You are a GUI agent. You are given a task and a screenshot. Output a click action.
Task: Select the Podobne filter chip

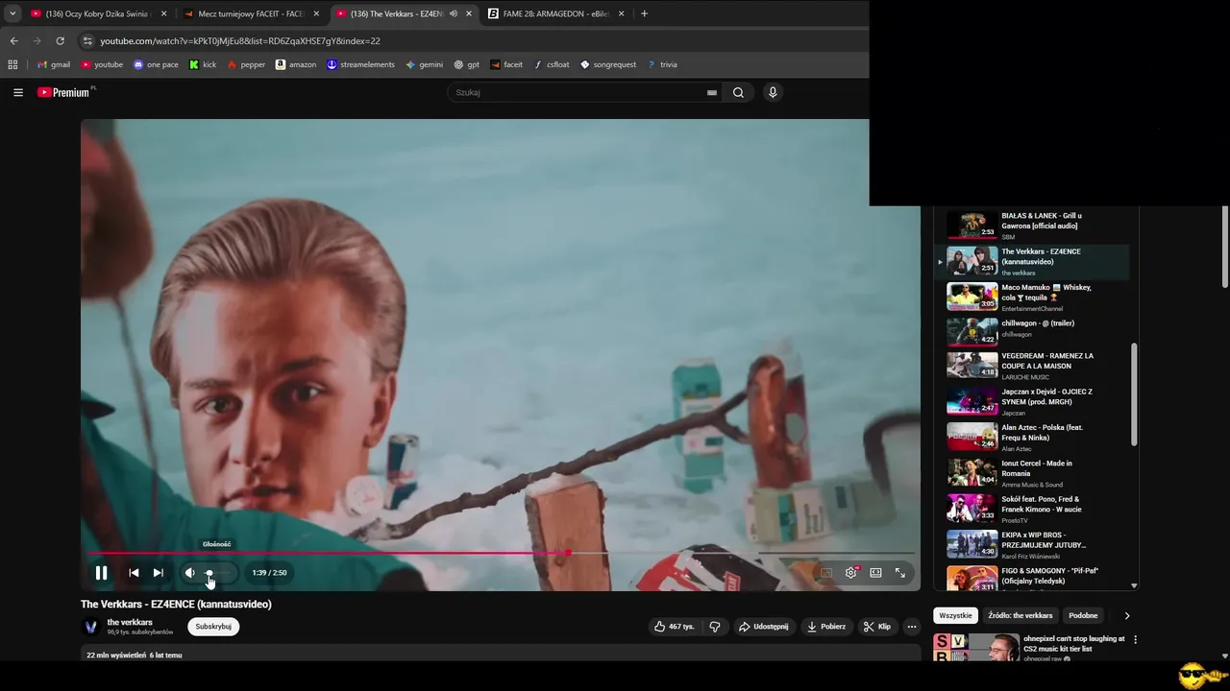click(1083, 615)
